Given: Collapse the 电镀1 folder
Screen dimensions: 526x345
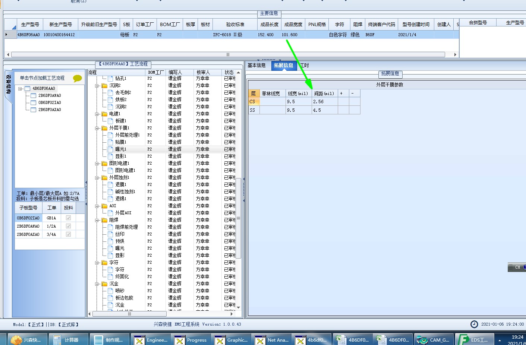Looking at the screenshot, I should click(97, 114).
